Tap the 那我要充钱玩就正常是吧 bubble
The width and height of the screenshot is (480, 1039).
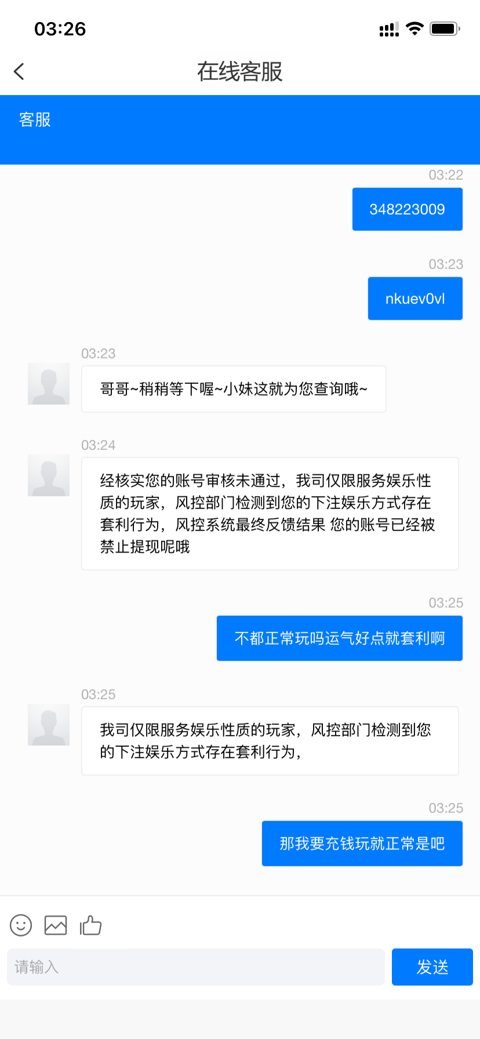[362, 844]
